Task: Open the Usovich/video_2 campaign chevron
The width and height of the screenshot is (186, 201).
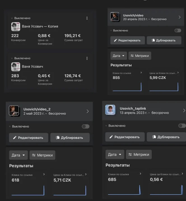Action: 88,111
